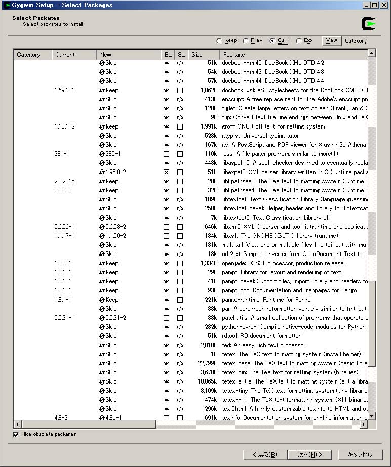Screen dimensions: 391x467
Task: Select row 'ted: An easy rich text processor'
Action: [190, 345]
